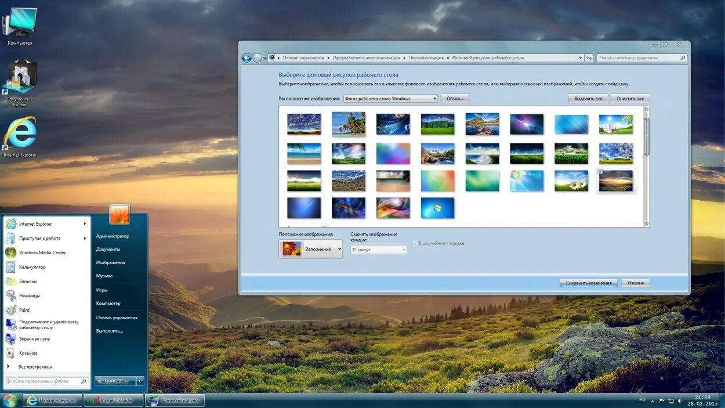
Task: Toggle 'В случайном порядке' shuffle checkbox
Action: pos(415,243)
